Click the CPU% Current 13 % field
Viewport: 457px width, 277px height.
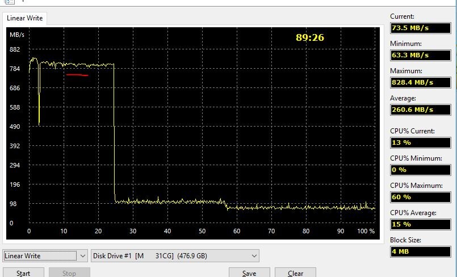coord(420,142)
